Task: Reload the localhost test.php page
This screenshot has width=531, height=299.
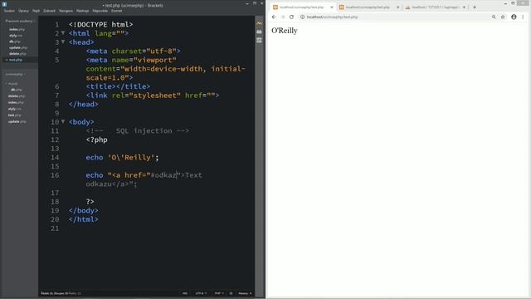Action: tap(291, 17)
